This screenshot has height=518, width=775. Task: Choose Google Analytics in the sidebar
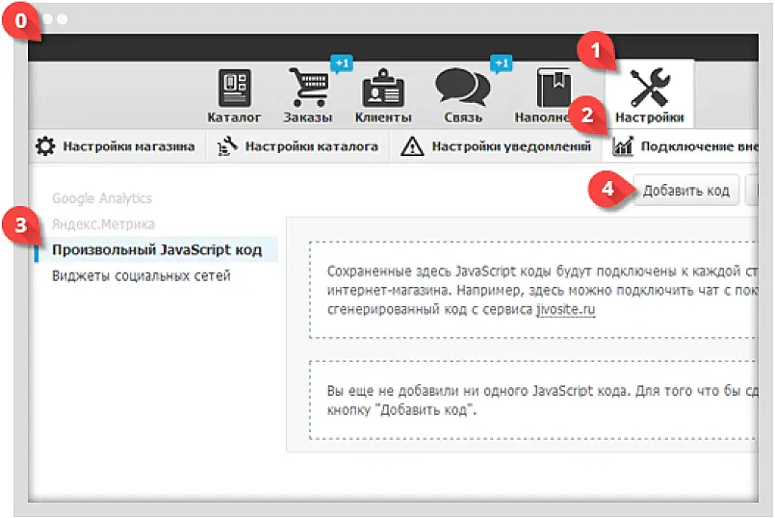click(x=102, y=198)
